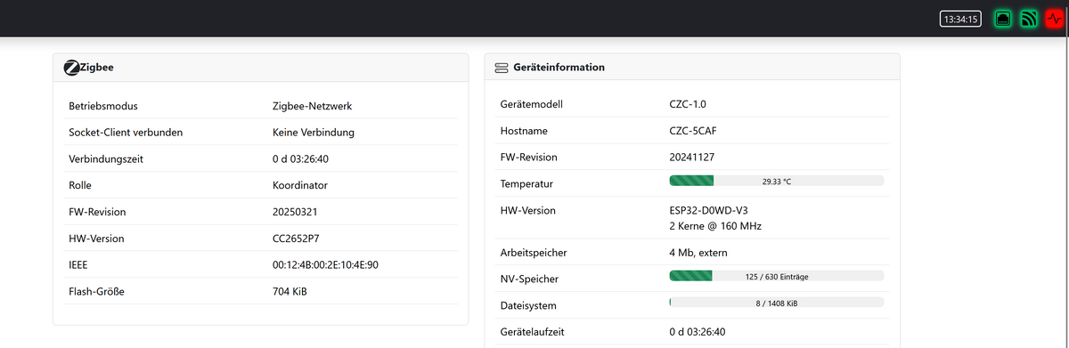Click the NV-Speicher 125 / 630 Einträge bar

tap(776, 276)
